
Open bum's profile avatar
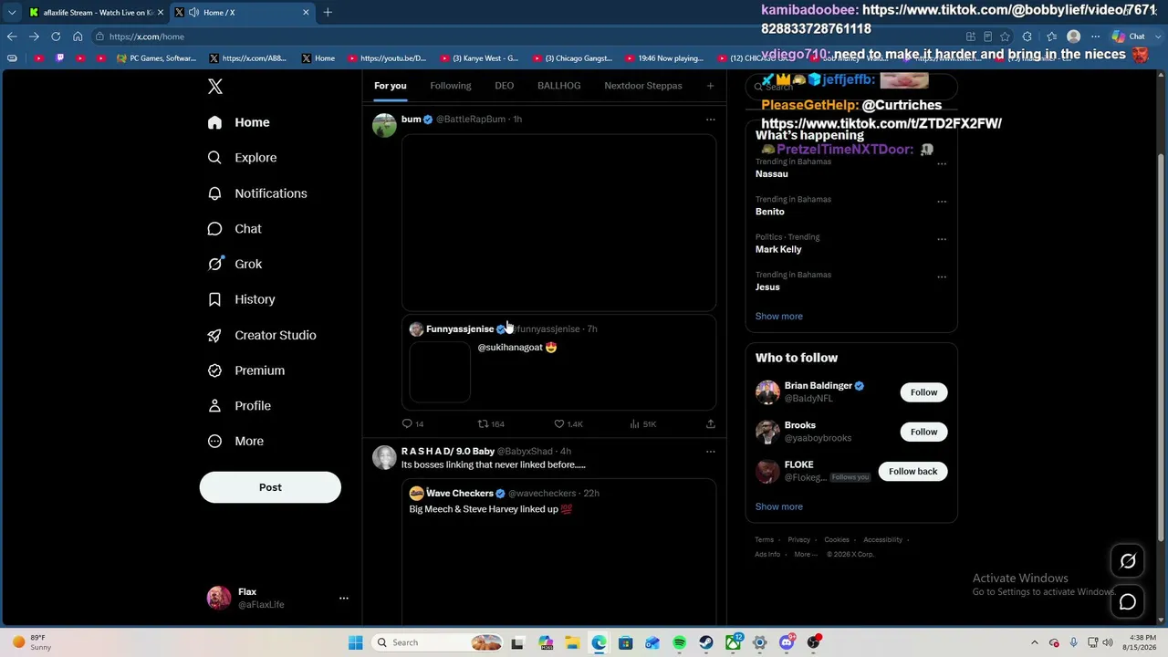pos(384,125)
